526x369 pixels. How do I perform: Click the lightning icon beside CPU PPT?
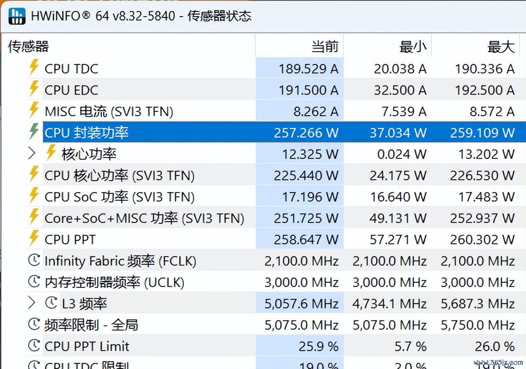(x=34, y=238)
